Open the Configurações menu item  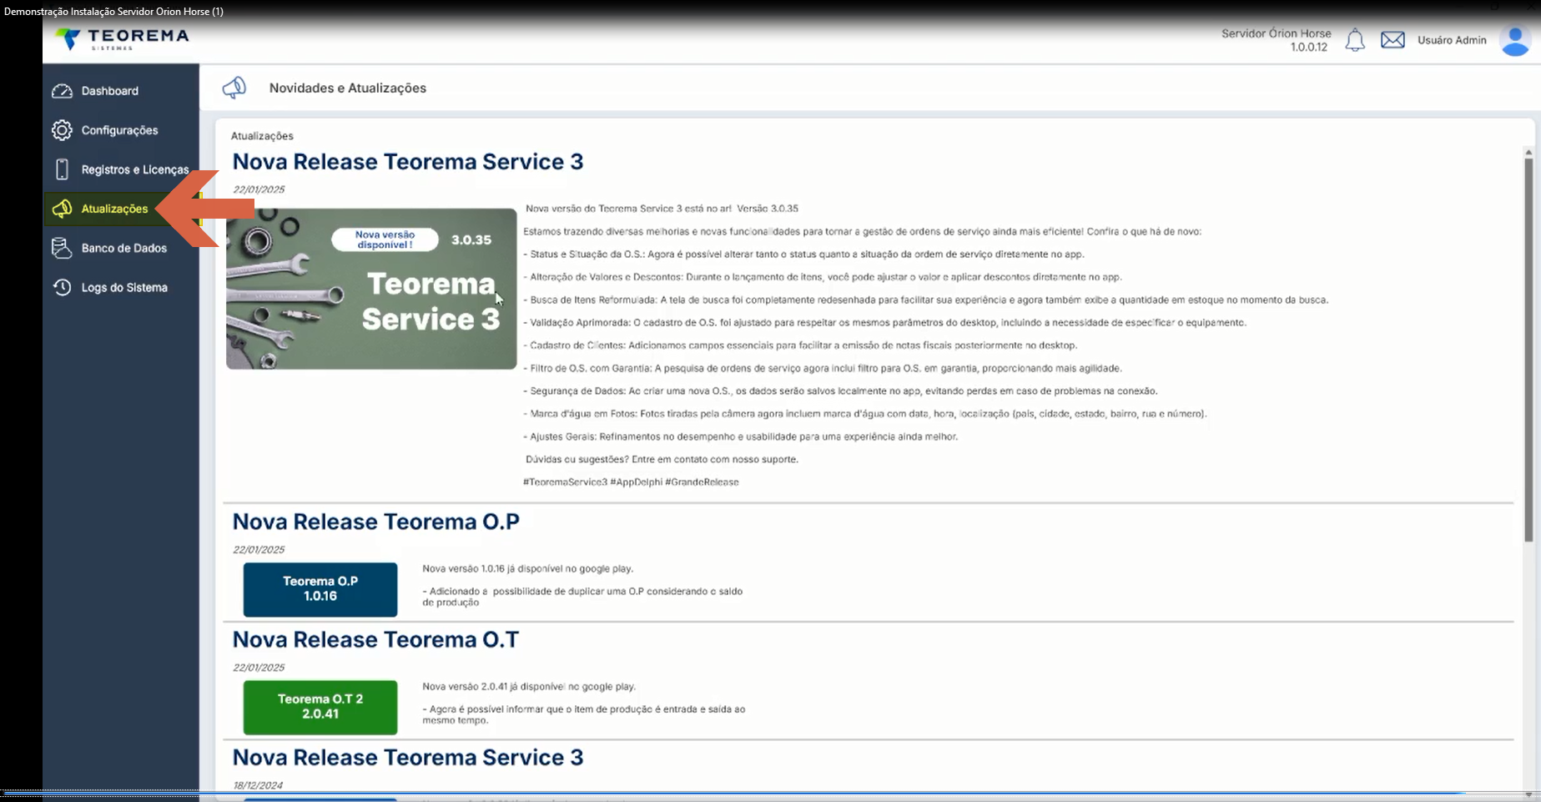click(x=121, y=130)
